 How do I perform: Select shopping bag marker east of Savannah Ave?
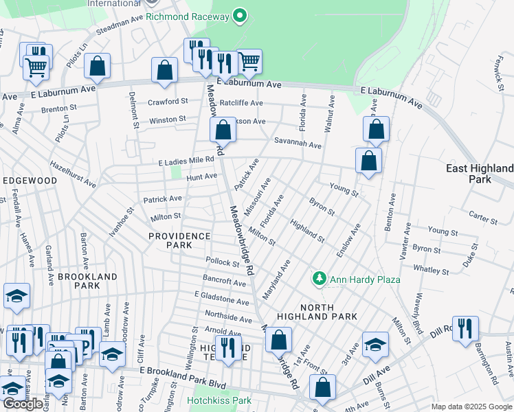[x=376, y=129]
